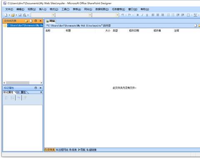The image size is (200, 158).
Task: Switch to 远程网站 view at bottom
Action: [62, 150]
